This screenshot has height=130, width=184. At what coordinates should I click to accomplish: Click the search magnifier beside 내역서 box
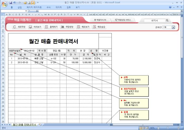(x=167, y=20)
